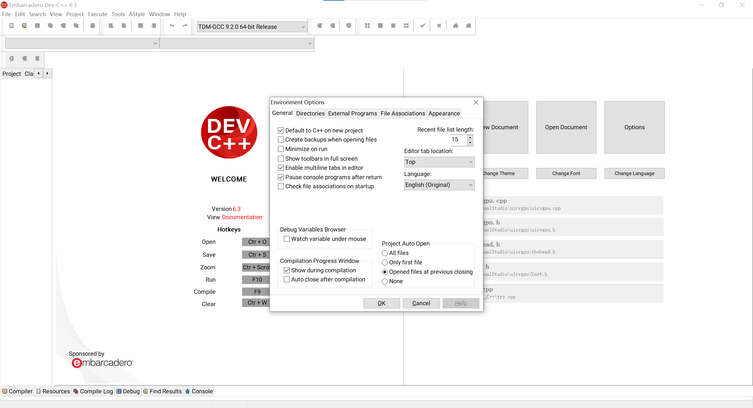Viewport: 753px width, 408px height.
Task: Open the Execute menu
Action: pyautogui.click(x=97, y=14)
